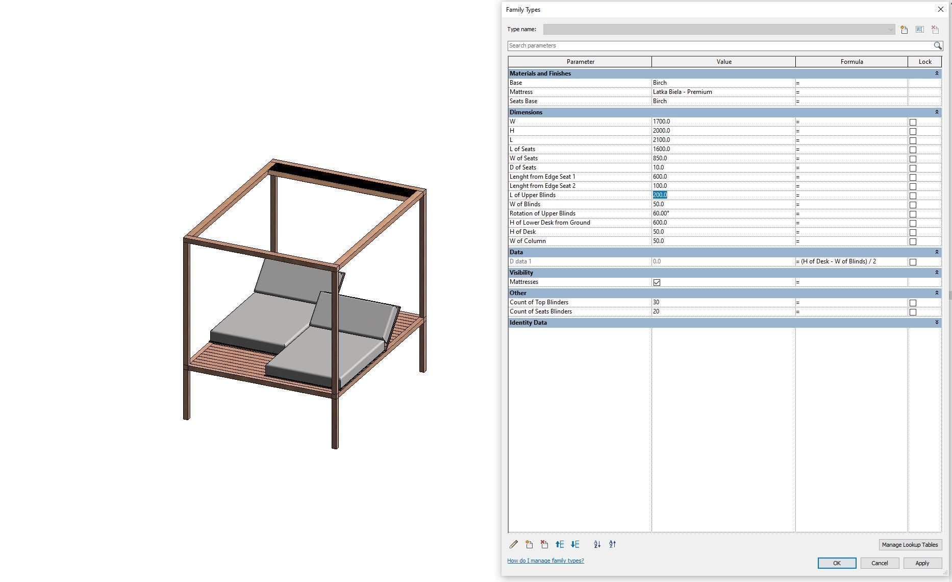Click the Delete Parameter icon
Image resolution: width=952 pixels, height=582 pixels.
point(544,545)
